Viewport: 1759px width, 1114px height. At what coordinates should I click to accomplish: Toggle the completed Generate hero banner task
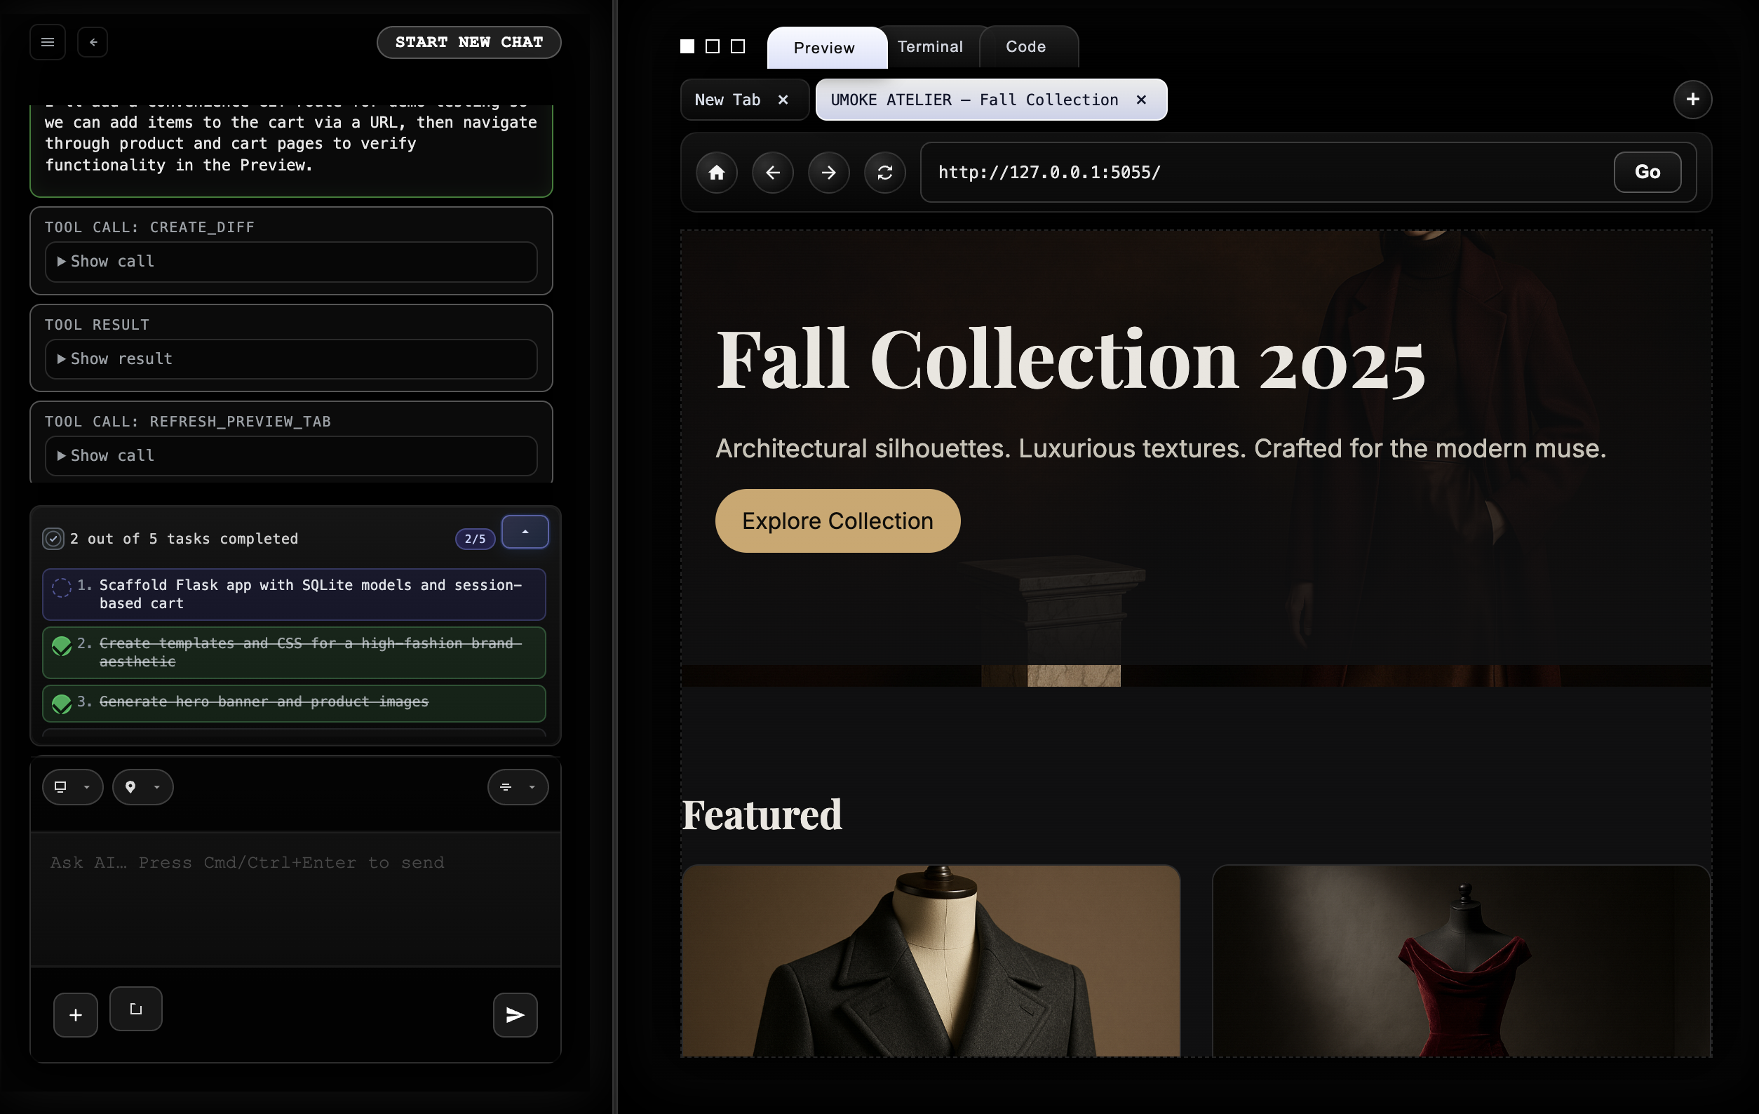coord(62,704)
